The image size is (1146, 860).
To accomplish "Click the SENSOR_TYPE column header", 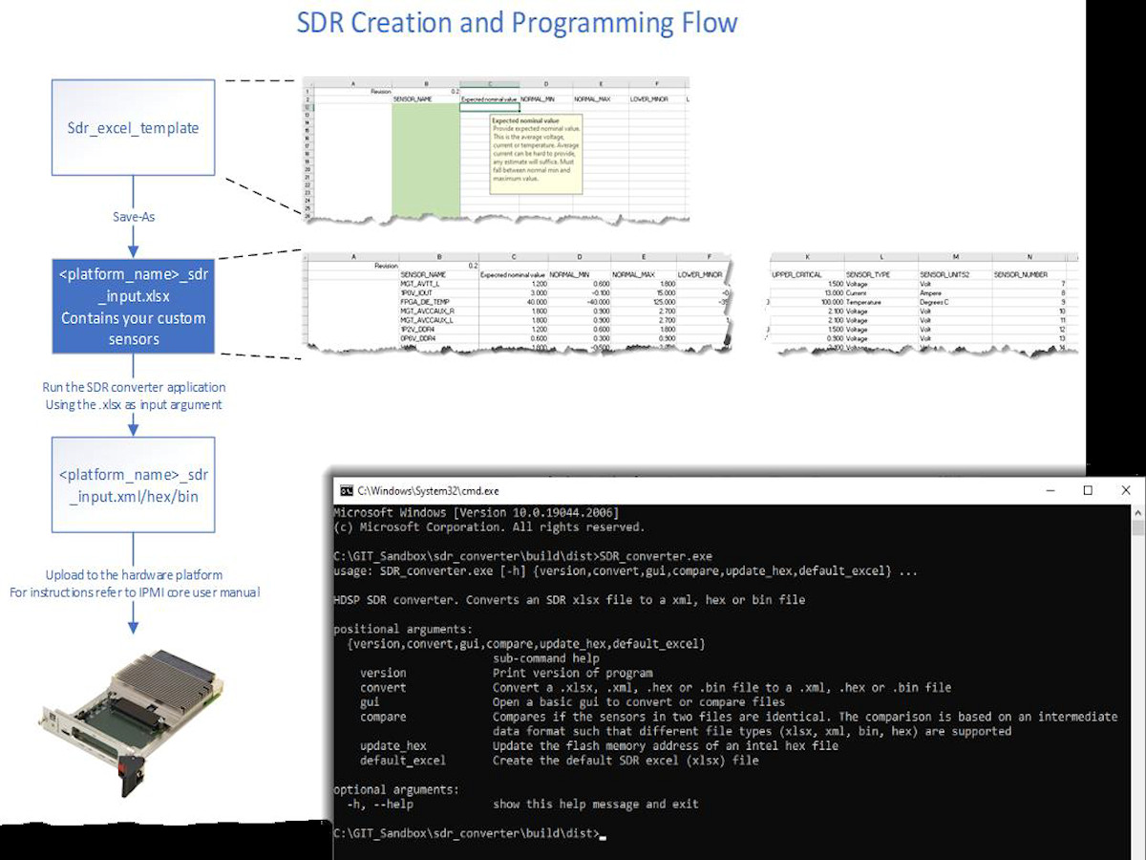I will (868, 274).
